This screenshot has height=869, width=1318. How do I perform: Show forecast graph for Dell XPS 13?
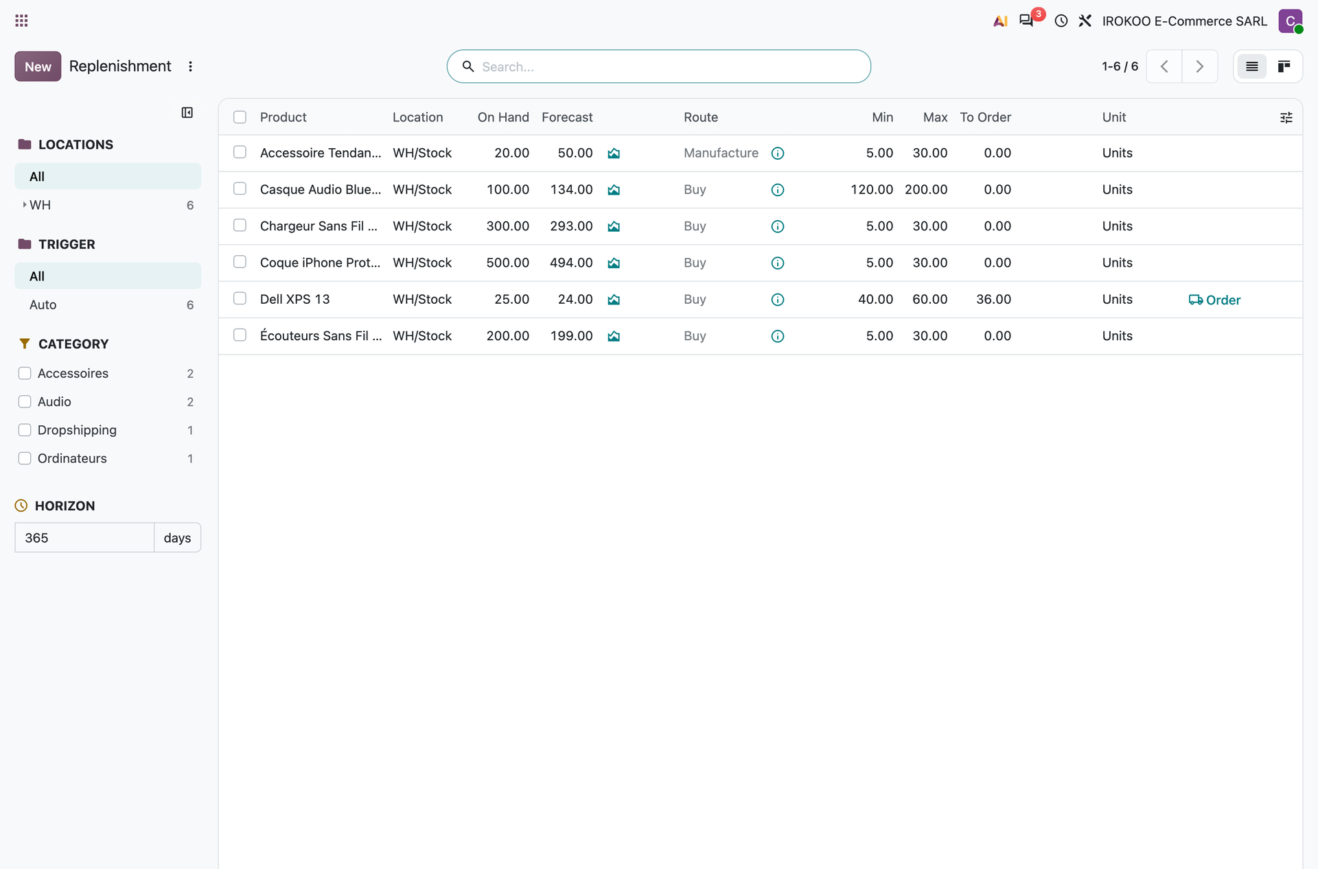pos(614,300)
